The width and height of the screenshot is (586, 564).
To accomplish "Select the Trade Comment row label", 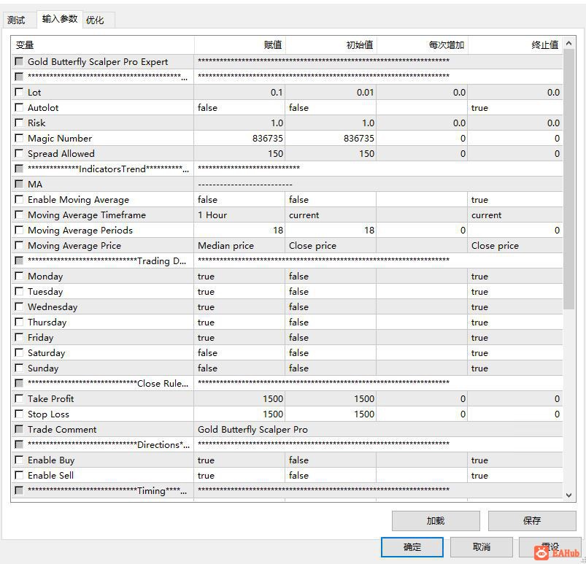I will [62, 430].
